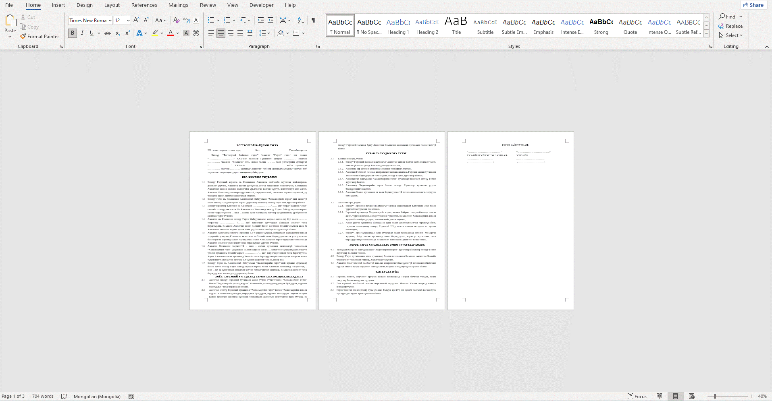Open the Select dropdown in Editing
The image size is (772, 401).
coord(730,35)
